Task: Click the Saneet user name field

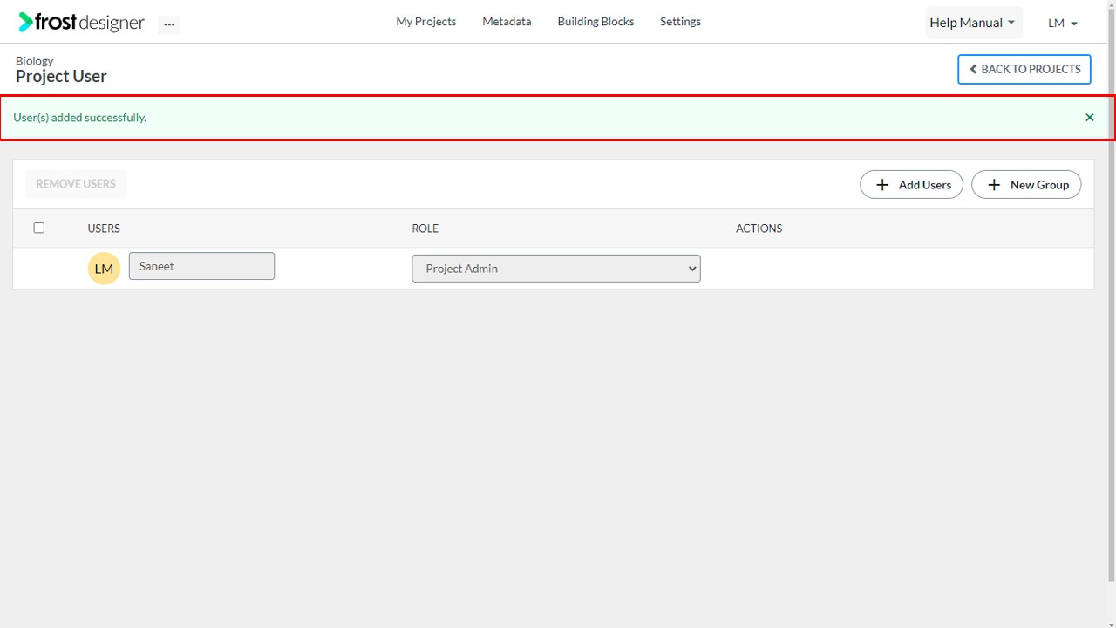Action: [201, 266]
